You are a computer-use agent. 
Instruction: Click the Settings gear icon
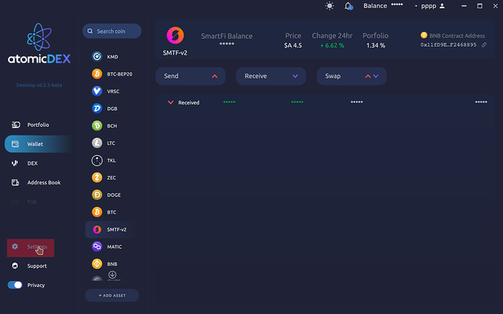tap(15, 246)
